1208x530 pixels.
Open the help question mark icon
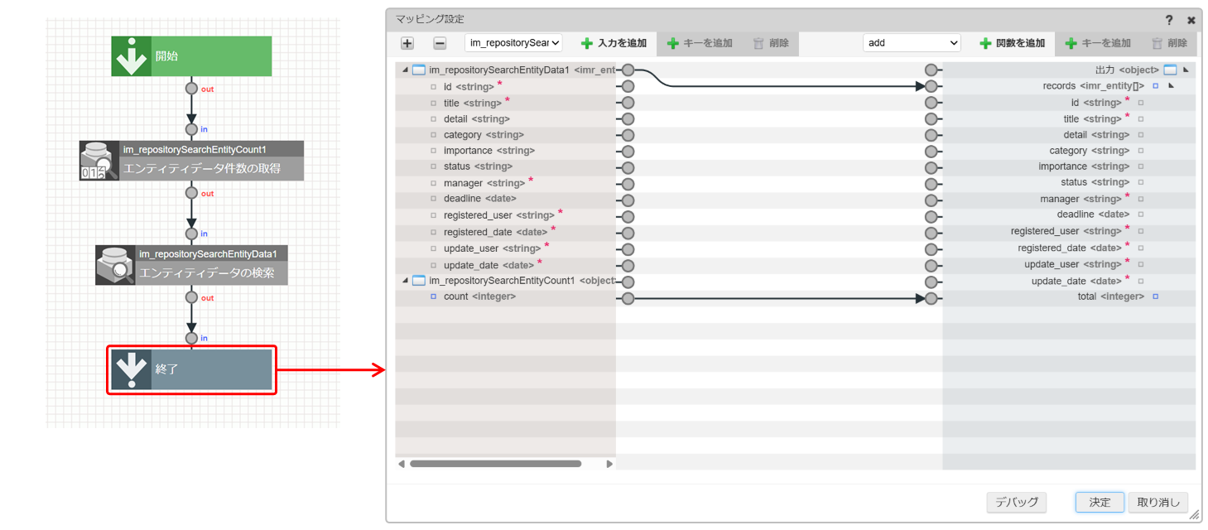click(1169, 20)
